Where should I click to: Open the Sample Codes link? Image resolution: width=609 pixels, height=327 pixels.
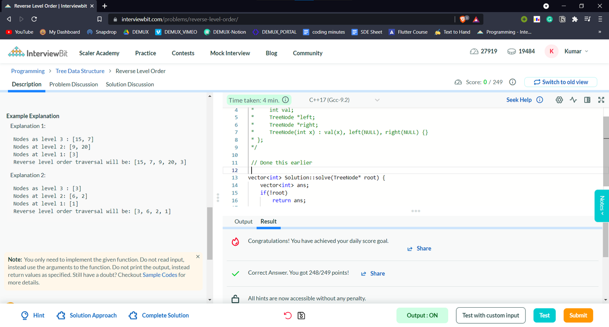pos(160,275)
